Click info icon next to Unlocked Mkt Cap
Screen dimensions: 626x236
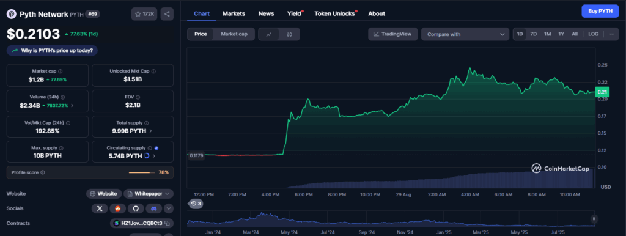click(x=153, y=71)
